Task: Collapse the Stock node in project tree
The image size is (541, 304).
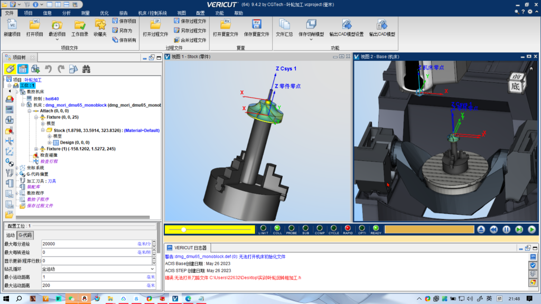Action: pos(43,130)
